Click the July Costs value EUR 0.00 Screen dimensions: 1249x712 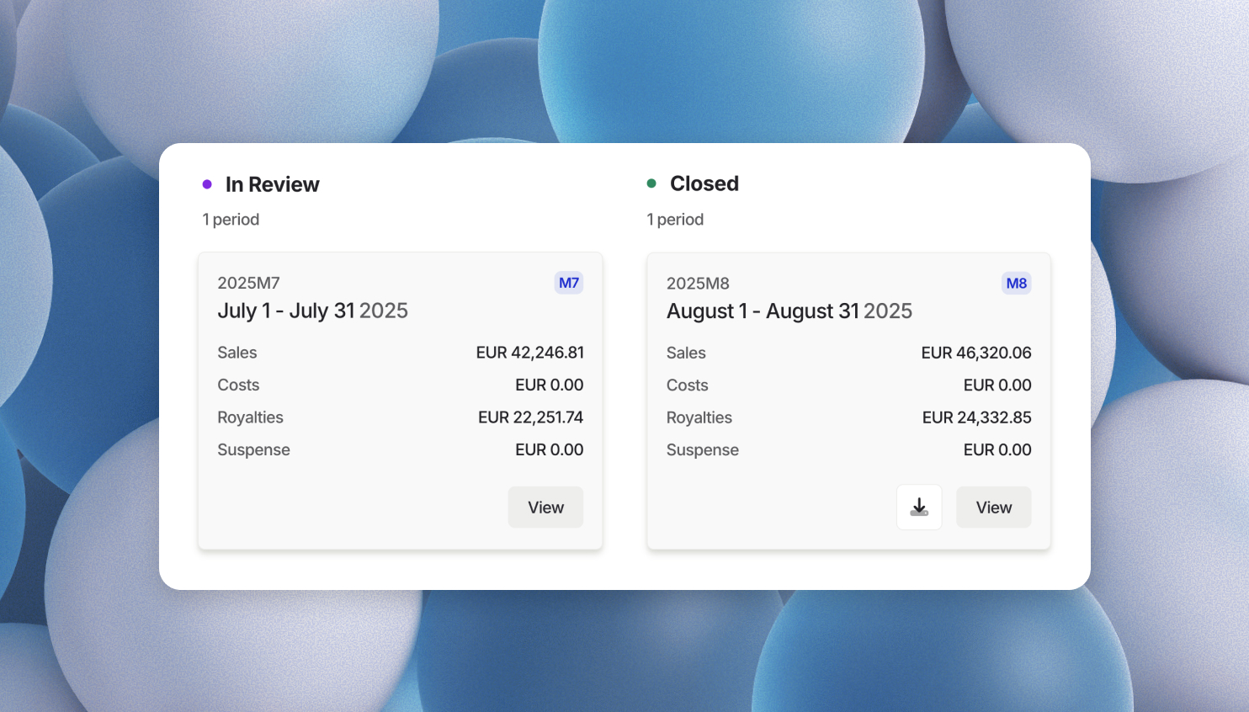point(550,385)
